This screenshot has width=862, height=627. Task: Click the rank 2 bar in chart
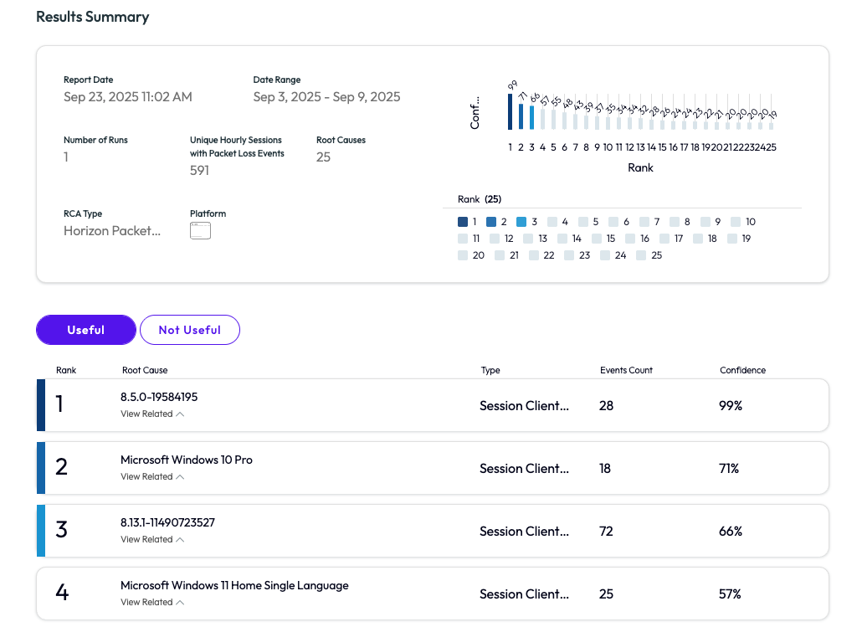pyautogui.click(x=521, y=116)
